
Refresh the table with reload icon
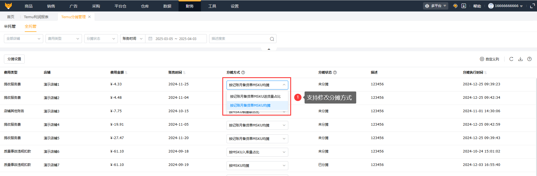[511, 59]
